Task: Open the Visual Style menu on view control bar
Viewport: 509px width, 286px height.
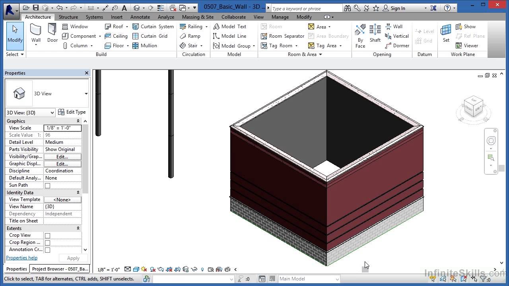Action: click(136, 269)
